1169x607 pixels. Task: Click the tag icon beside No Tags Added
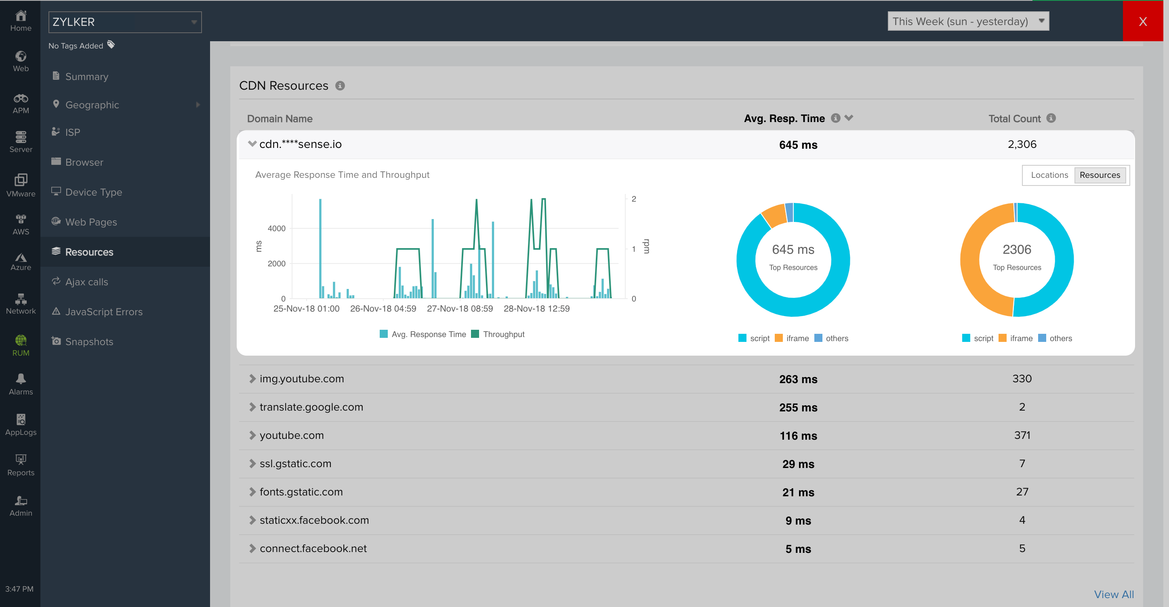pyautogui.click(x=111, y=44)
